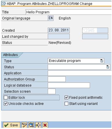This screenshot has width=112, height=129.
Task: Open the Attributes Status dropdown list
Action: 108,67
